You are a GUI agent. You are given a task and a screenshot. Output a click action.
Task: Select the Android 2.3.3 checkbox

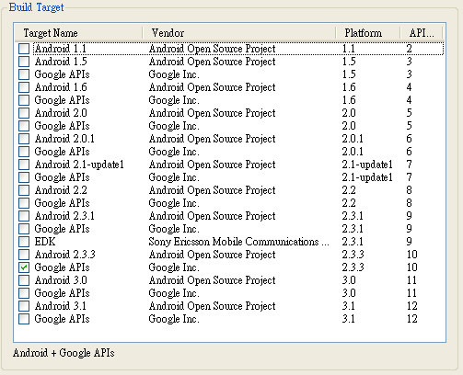24,255
